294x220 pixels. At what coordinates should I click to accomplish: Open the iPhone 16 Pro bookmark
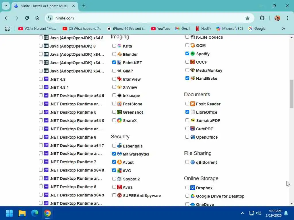pos(126,29)
